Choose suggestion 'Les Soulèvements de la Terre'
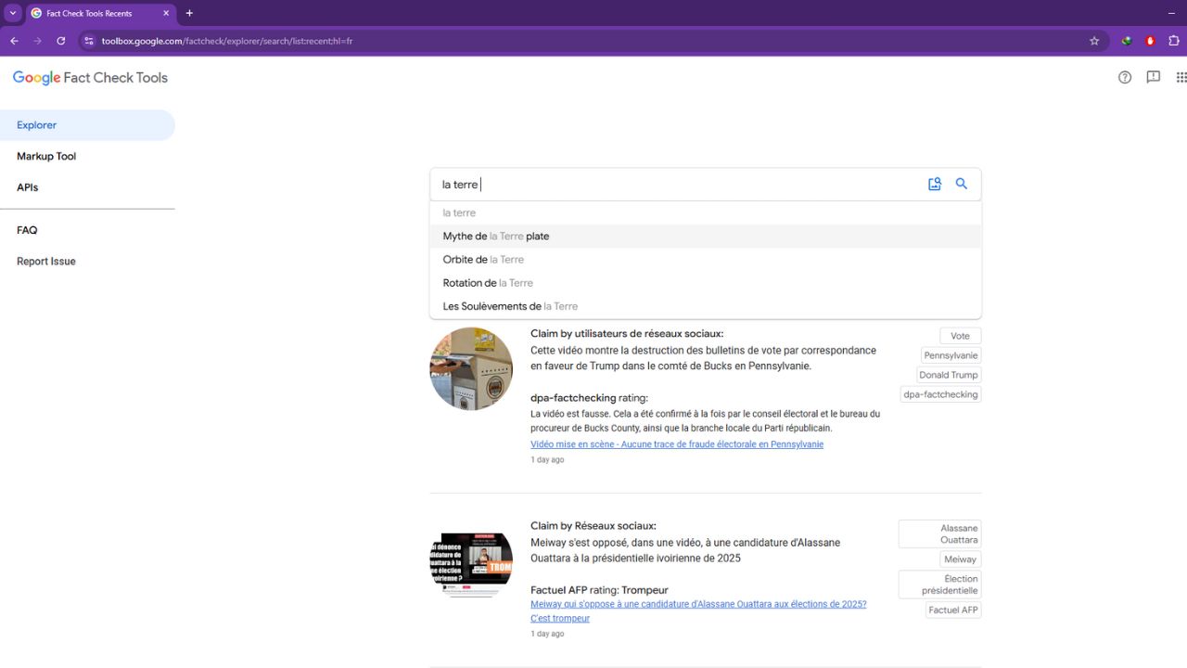Image resolution: width=1187 pixels, height=668 pixels. [705, 306]
